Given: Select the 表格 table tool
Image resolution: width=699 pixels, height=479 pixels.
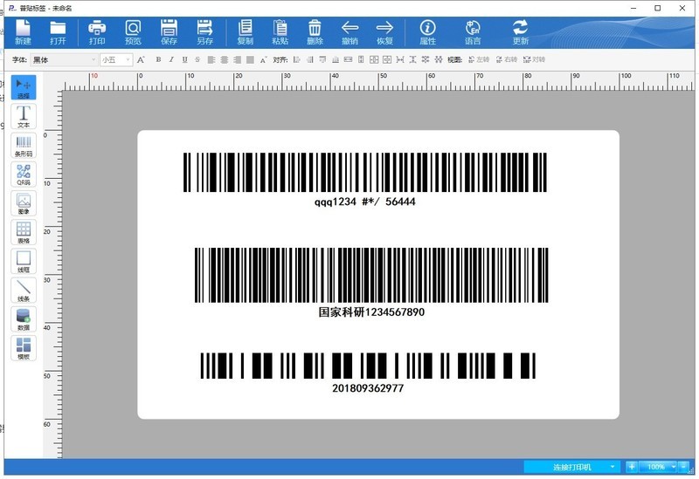Looking at the screenshot, I should click(x=24, y=232).
